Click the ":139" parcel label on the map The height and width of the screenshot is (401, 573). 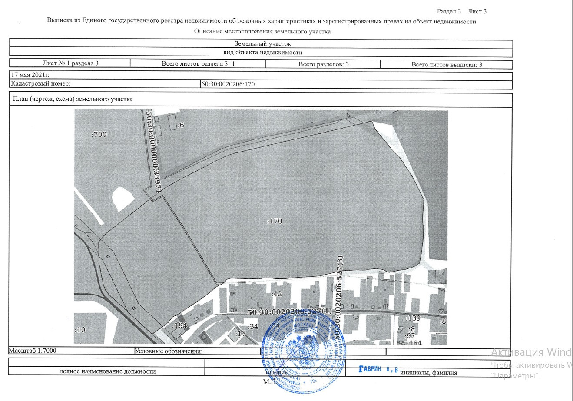pos(413,318)
